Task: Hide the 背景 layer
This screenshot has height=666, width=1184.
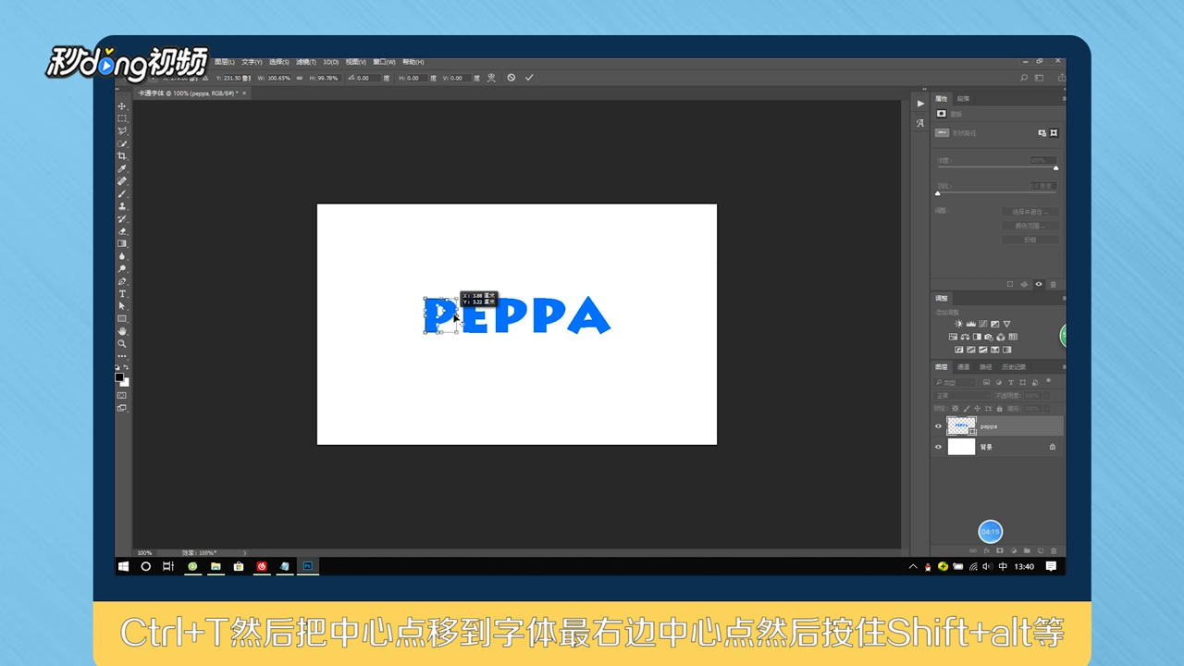Action: coord(938,447)
